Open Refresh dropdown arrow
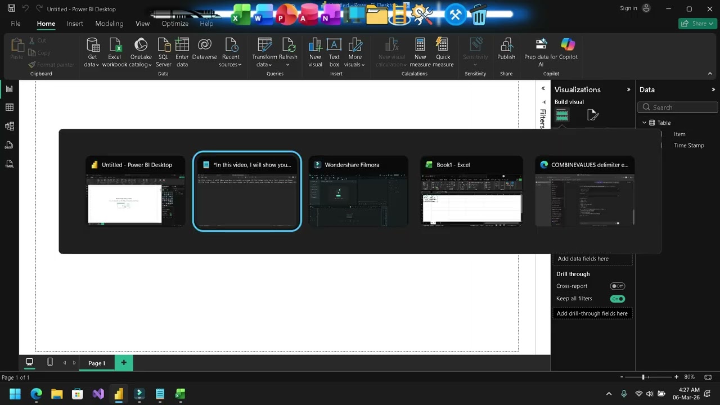Viewport: 720px width, 405px height. 288,65
